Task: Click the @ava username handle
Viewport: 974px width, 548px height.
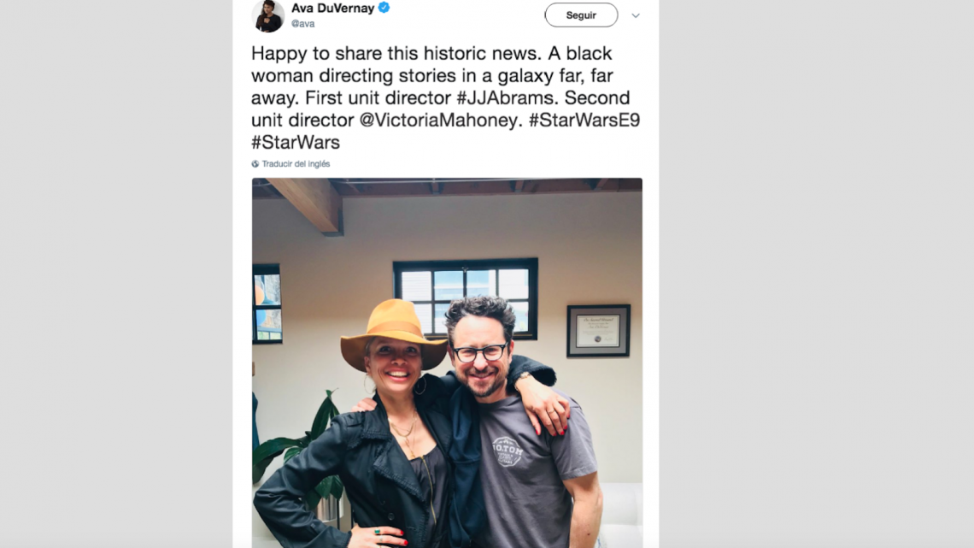Action: click(302, 24)
